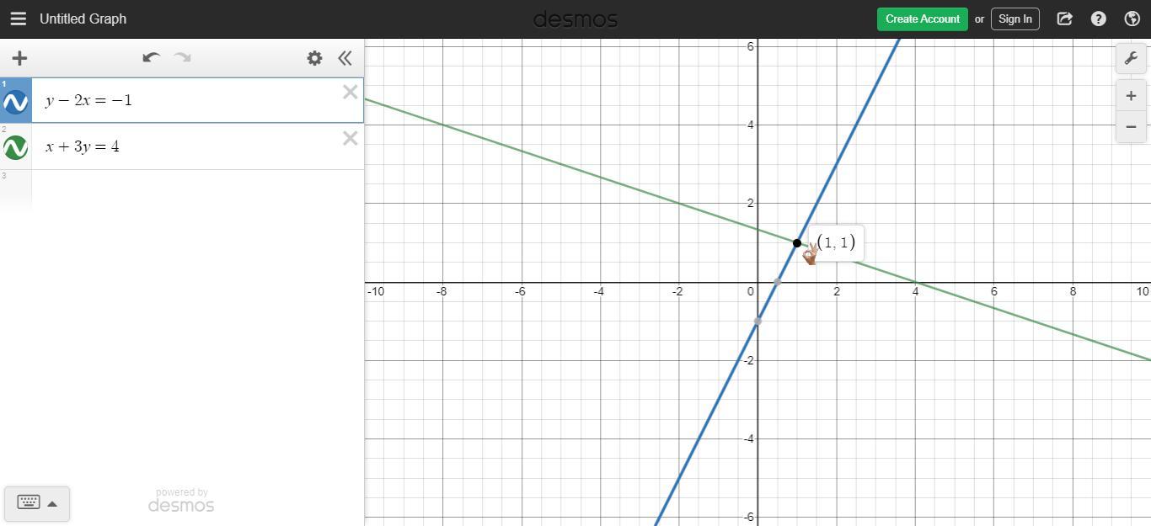Open language selection globe

click(x=1132, y=19)
